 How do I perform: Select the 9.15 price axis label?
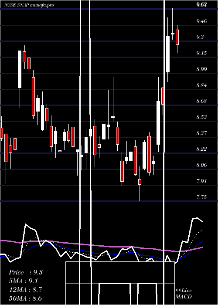click(x=201, y=53)
